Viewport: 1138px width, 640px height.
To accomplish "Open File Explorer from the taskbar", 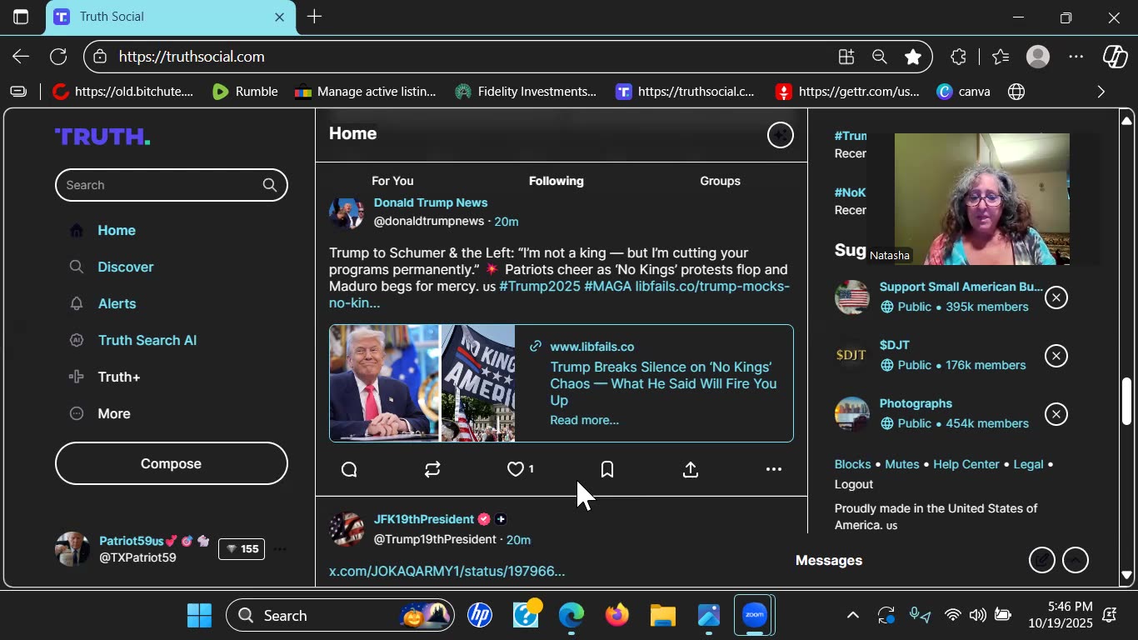I will coord(663,616).
